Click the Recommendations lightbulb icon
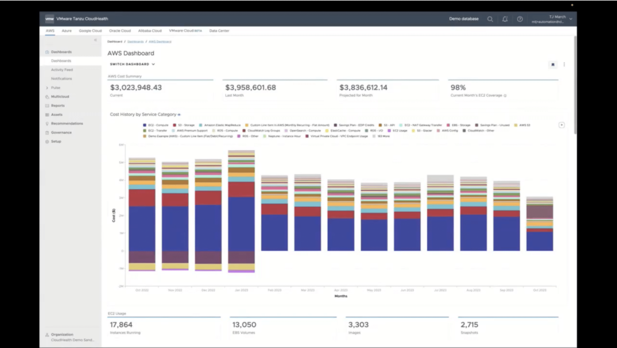Image resolution: width=617 pixels, height=348 pixels. pos(47,124)
